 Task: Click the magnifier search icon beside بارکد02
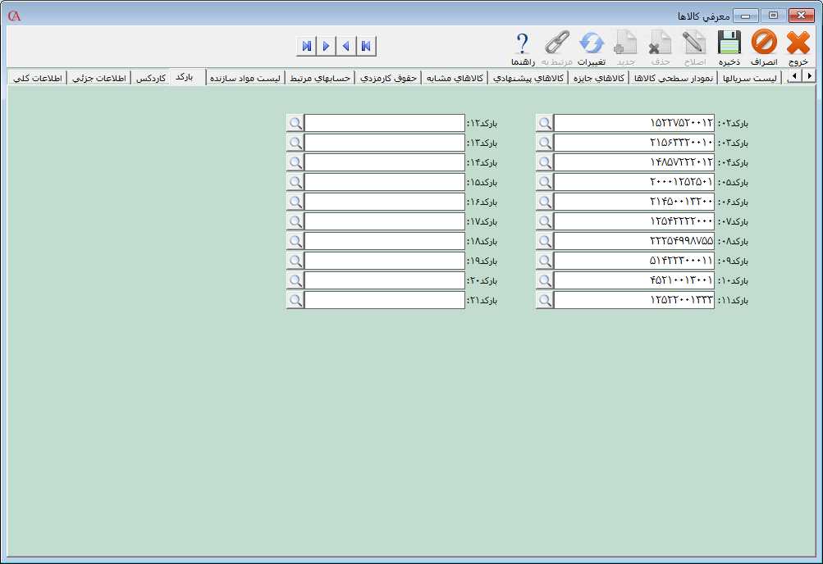pos(544,123)
